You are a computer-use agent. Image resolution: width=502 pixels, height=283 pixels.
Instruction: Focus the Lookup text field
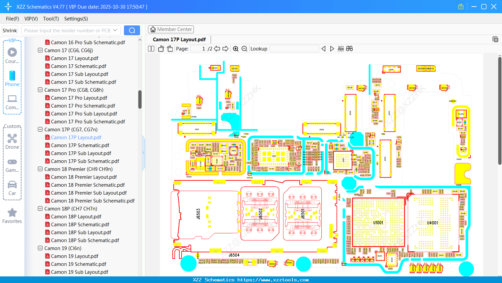coord(294,49)
